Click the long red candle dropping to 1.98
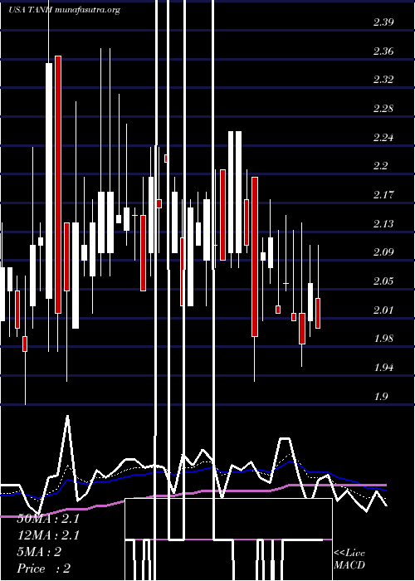Image resolution: width=415 pixels, height=581 pixels. [255, 256]
